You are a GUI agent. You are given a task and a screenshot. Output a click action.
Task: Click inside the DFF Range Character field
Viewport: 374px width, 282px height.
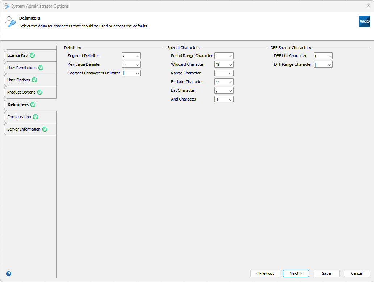pos(320,64)
